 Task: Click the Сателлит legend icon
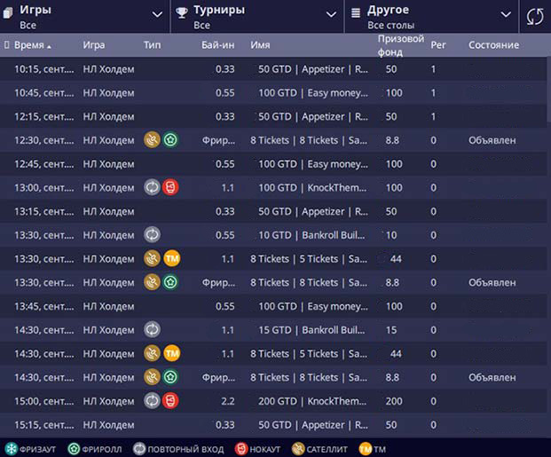298,449
